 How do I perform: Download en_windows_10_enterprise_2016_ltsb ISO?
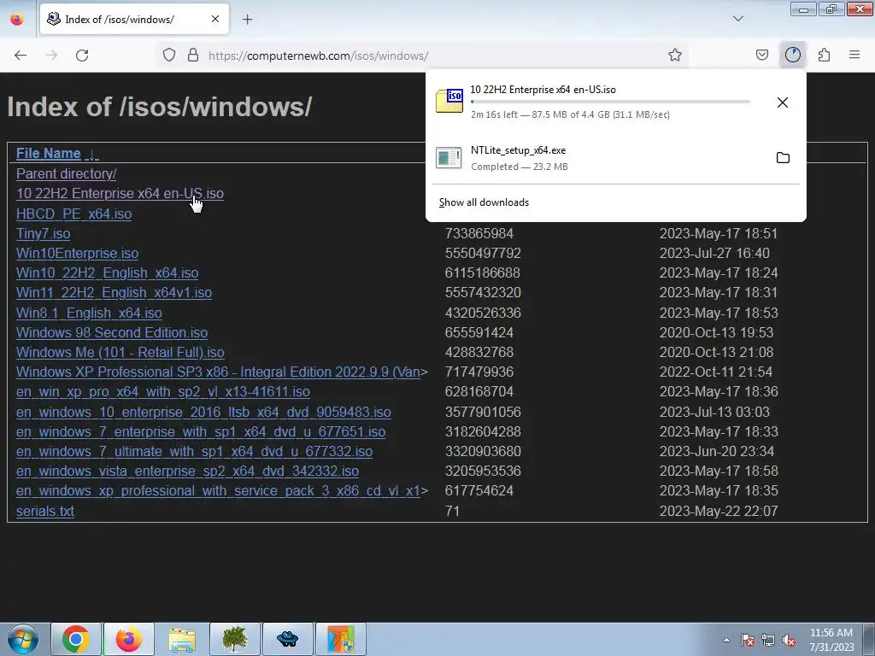[203, 413]
